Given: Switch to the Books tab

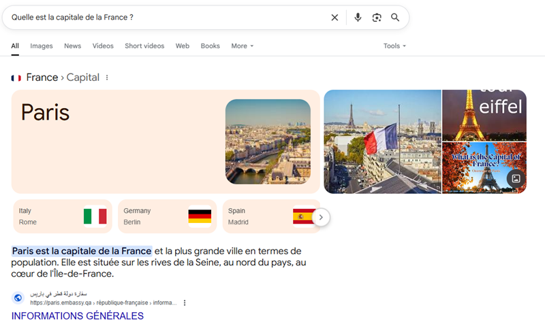Looking at the screenshot, I should pos(211,46).
